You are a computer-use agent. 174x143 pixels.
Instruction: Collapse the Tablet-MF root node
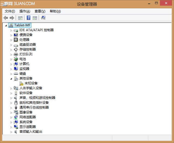(x=6, y=26)
